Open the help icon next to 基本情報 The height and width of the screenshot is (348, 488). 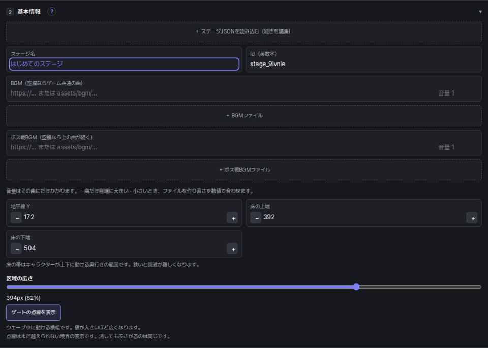pos(52,12)
